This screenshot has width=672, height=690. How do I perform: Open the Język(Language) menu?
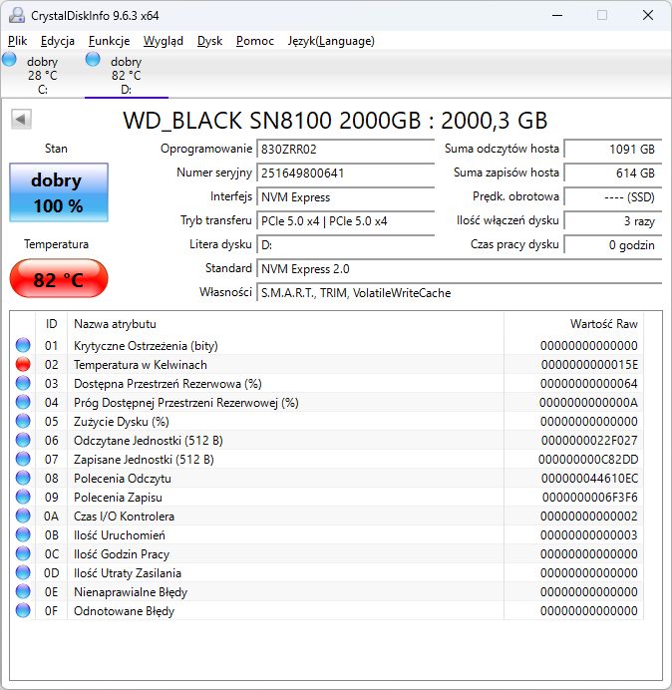(x=331, y=41)
